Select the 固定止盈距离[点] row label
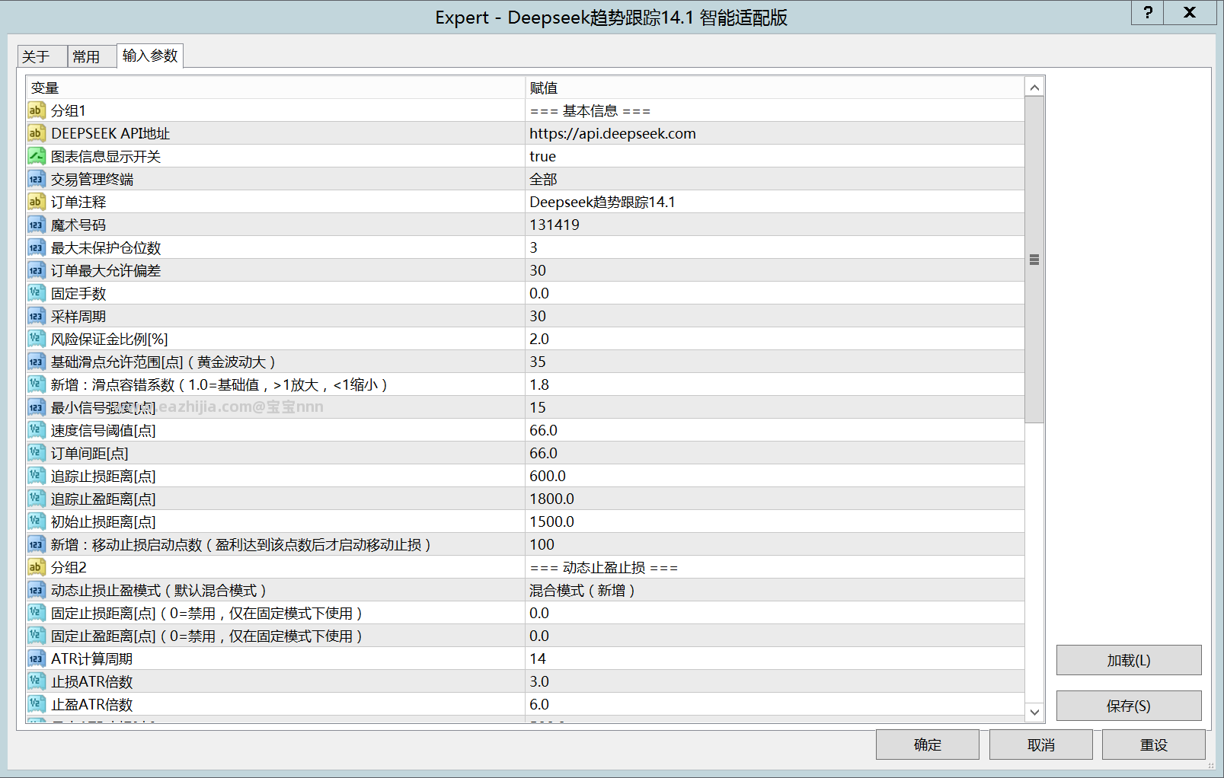This screenshot has width=1224, height=778. pos(206,636)
